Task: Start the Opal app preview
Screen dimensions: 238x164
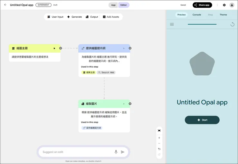Action: point(202,120)
